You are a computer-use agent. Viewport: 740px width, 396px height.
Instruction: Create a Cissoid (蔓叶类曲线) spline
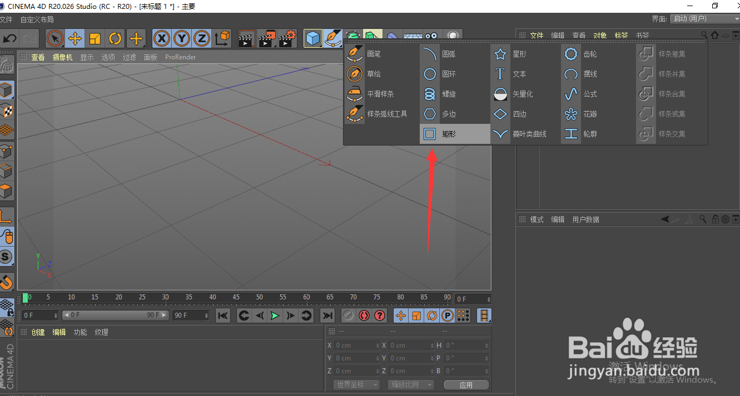point(525,134)
